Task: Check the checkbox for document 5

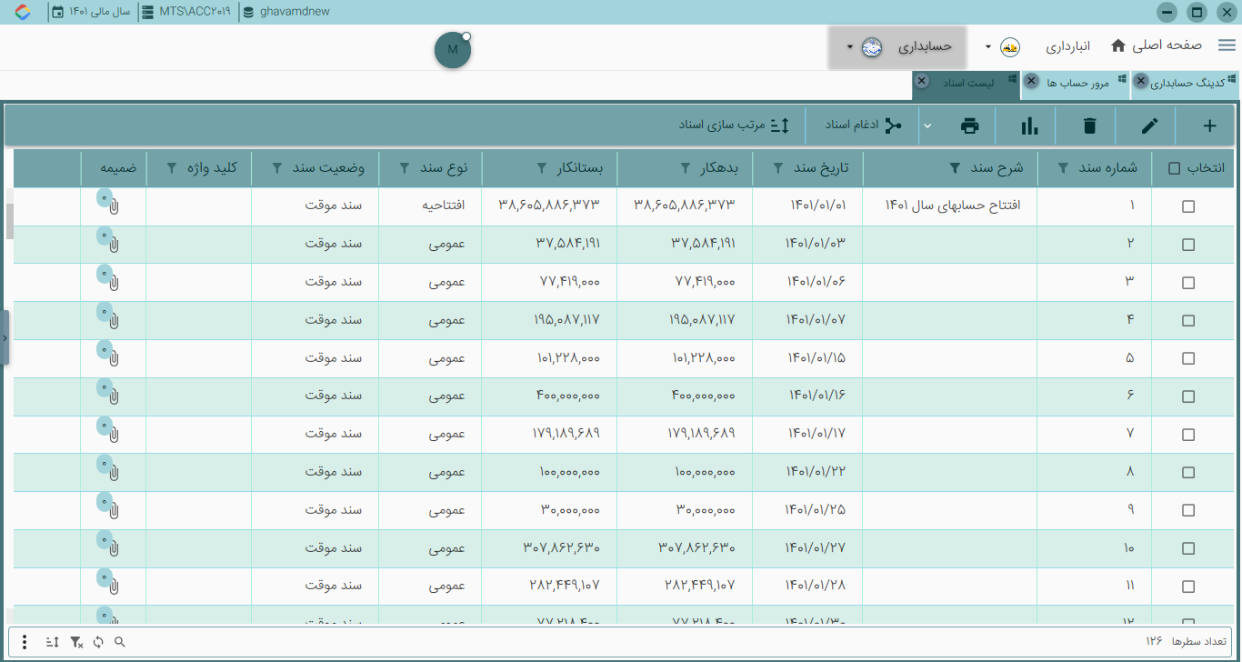Action: [x=1188, y=358]
